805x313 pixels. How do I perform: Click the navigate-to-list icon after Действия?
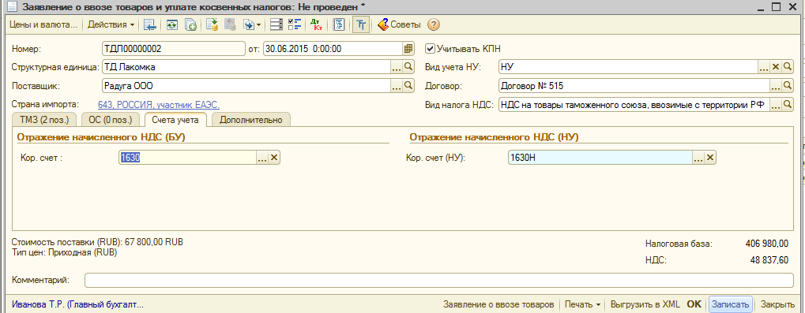pyautogui.click(x=149, y=24)
